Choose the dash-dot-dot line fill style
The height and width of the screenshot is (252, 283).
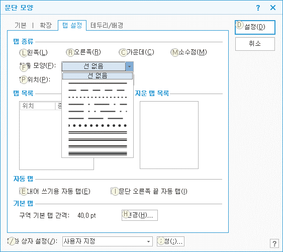tap(98, 111)
